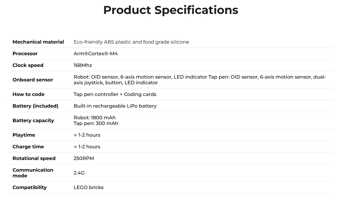Click the Clock speed label

tap(28, 65)
